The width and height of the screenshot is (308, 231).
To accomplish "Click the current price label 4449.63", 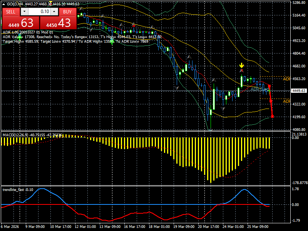I will click(299, 91).
